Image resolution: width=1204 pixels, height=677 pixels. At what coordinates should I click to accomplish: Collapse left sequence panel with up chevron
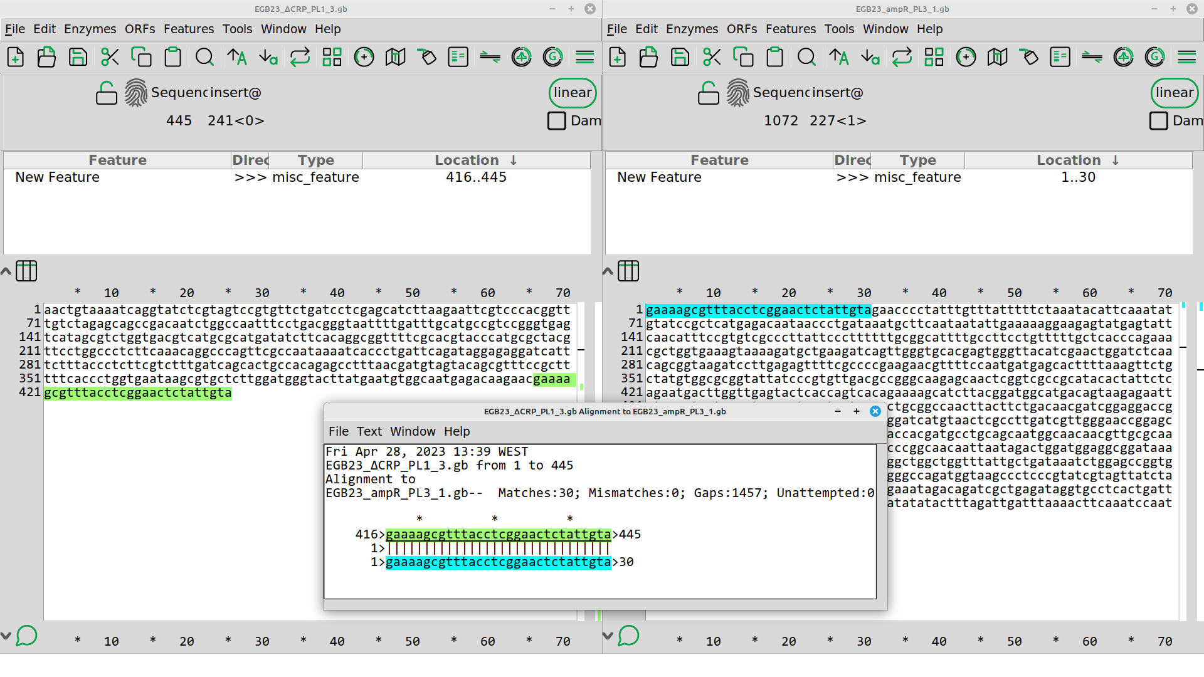coord(6,271)
